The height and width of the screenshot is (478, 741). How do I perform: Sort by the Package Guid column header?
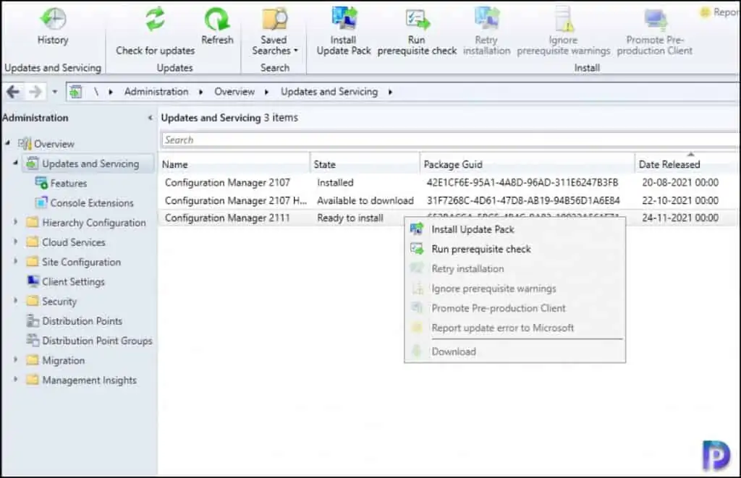click(x=528, y=164)
